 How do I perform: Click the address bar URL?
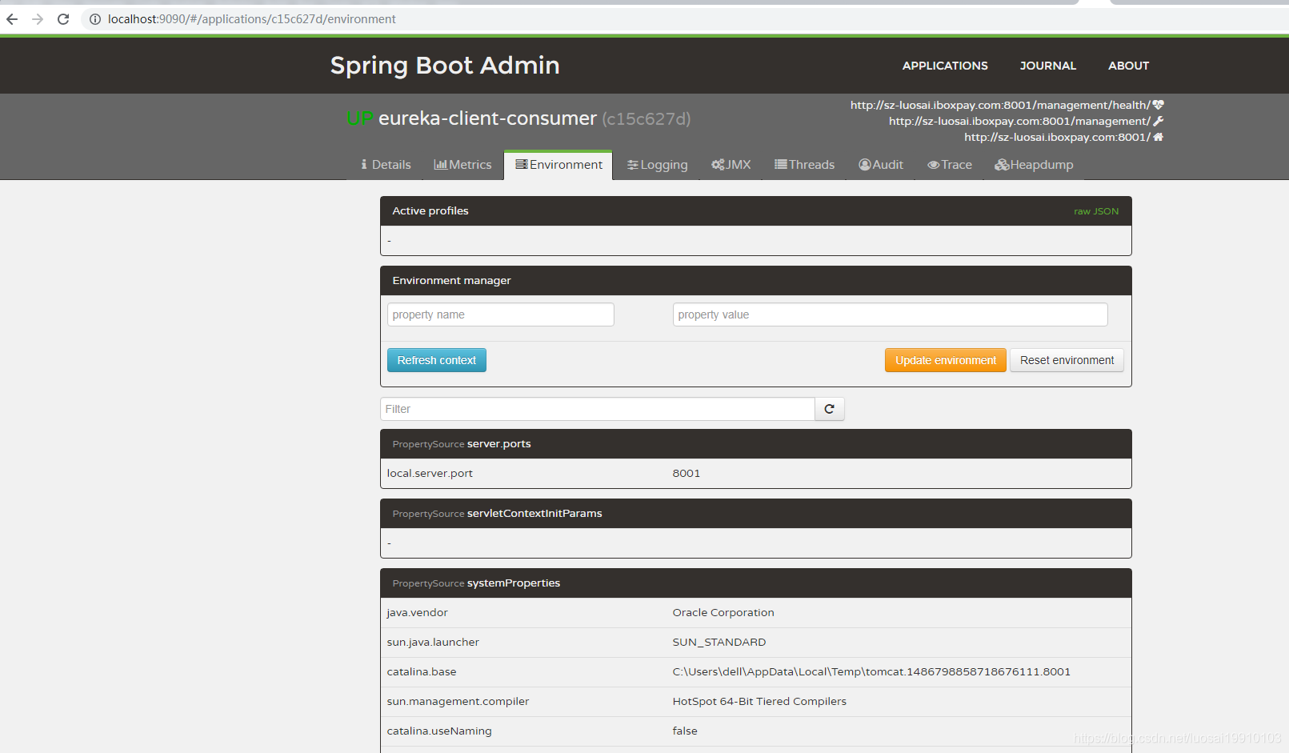pos(251,19)
